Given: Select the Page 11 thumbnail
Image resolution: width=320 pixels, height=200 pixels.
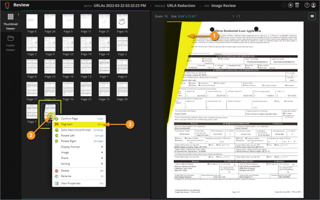Looking at the screenshot, I should coord(86,21).
